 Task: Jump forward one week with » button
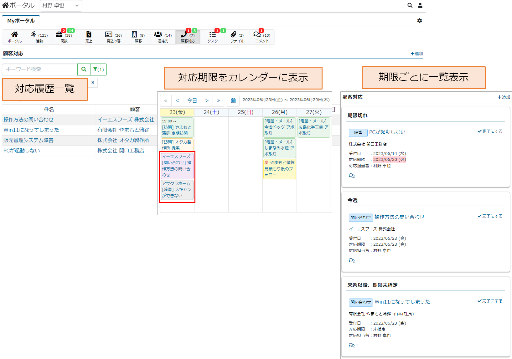[x=218, y=100]
